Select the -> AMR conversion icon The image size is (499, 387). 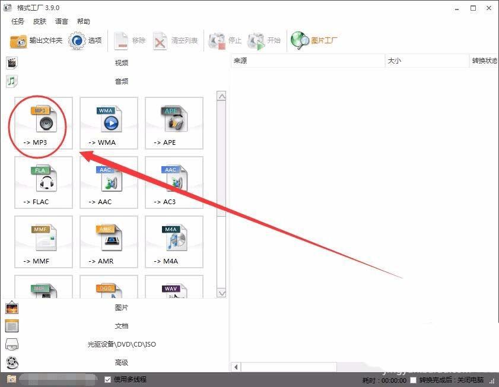(x=109, y=242)
